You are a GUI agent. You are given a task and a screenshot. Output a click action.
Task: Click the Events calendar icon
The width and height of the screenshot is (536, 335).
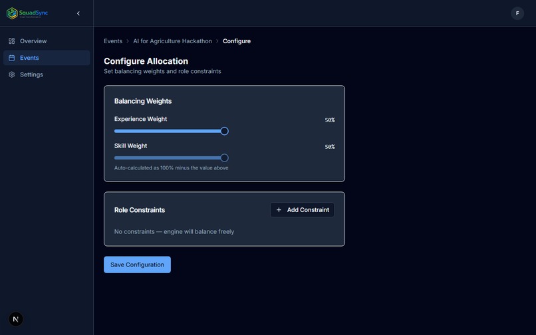point(11,58)
